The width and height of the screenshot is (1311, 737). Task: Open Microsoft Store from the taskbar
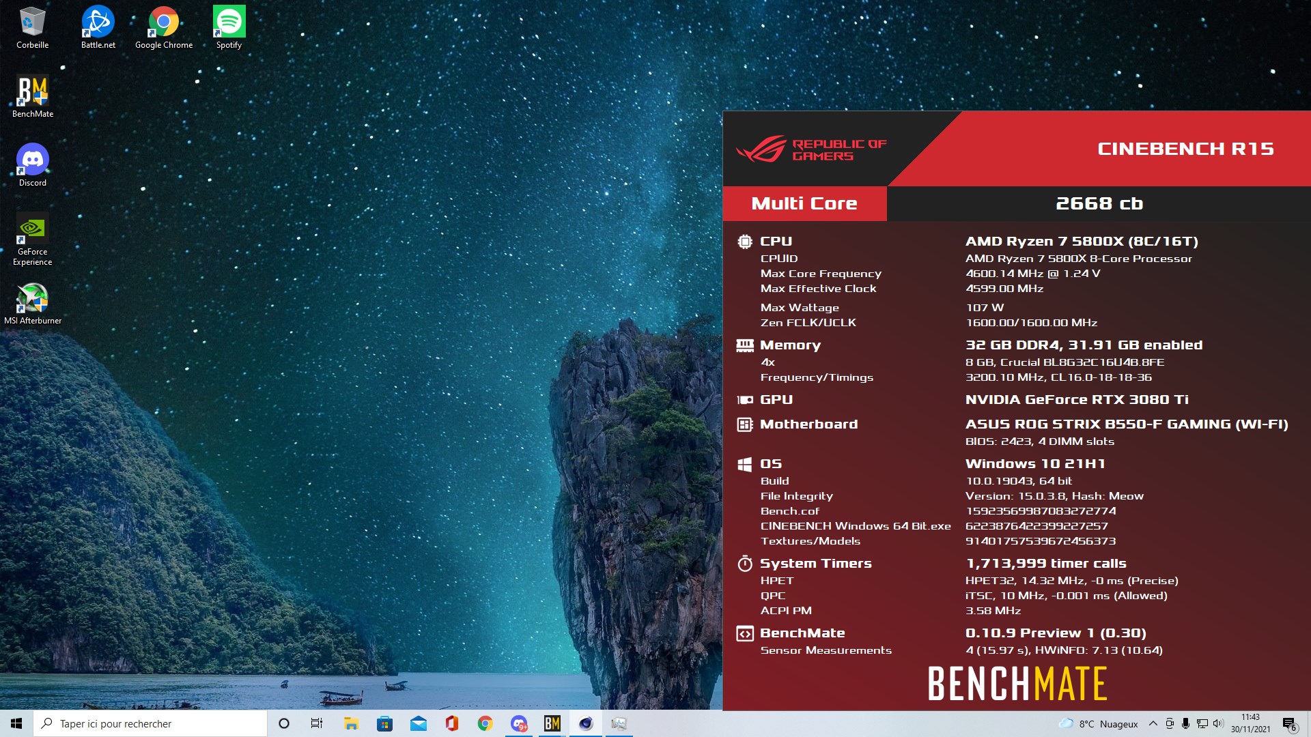[x=384, y=723]
